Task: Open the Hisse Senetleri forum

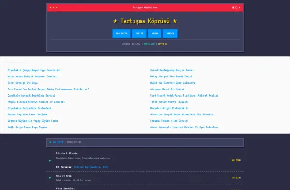Action: click(65, 189)
